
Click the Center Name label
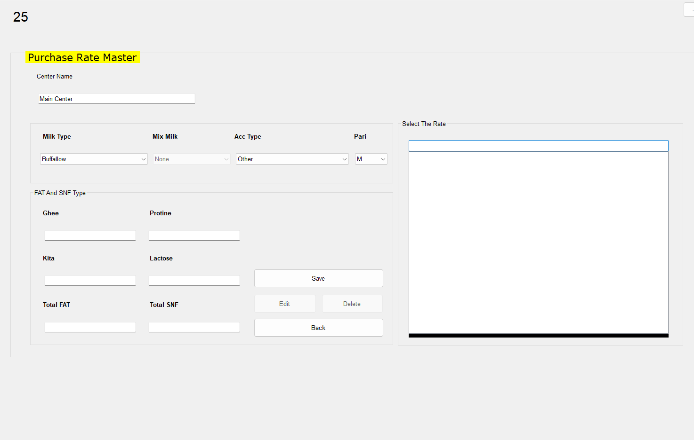pyautogui.click(x=55, y=76)
